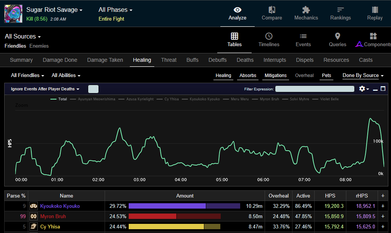Toggle the Overheal filter
Screen dimensions: 391x233
point(304,76)
